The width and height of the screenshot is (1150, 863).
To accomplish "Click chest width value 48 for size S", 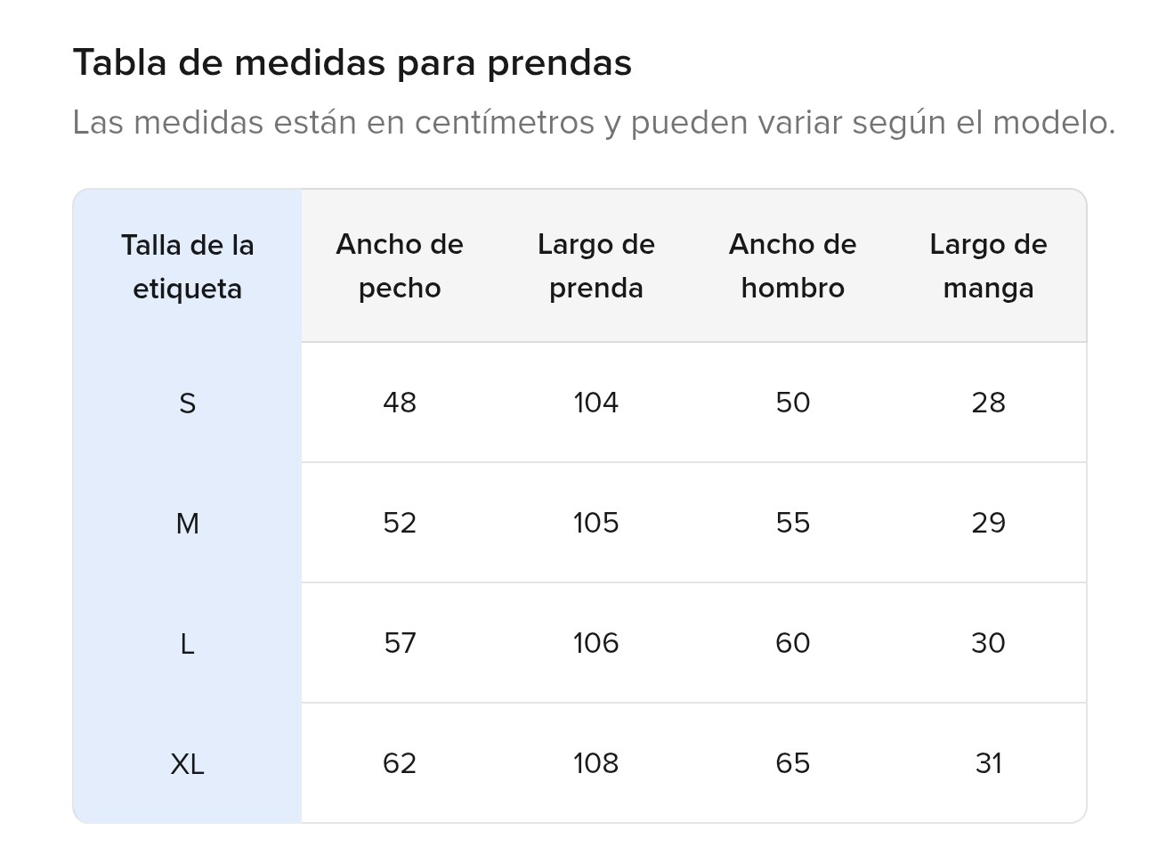I will point(400,403).
